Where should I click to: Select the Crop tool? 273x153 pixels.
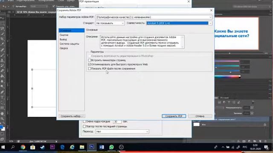[2, 39]
